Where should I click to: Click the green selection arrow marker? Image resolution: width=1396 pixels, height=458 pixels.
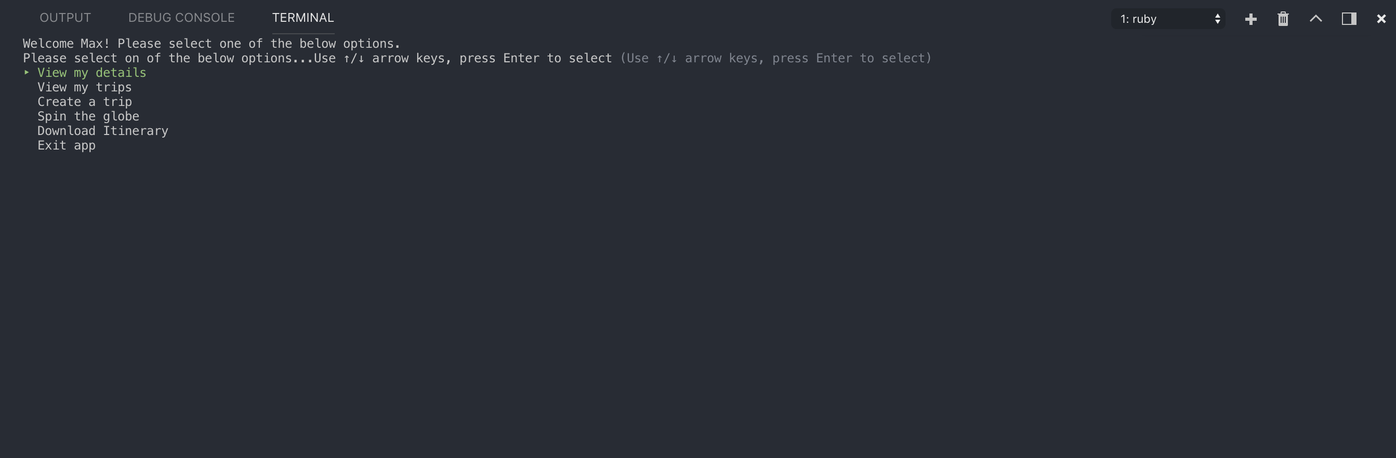pos(26,72)
